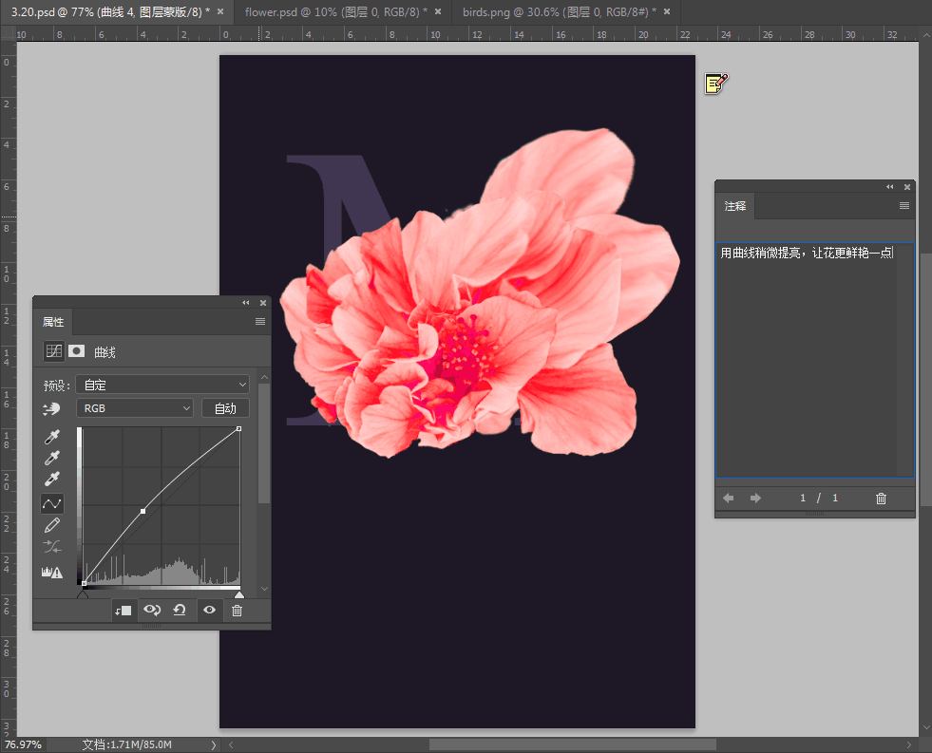932x753 pixels.
Task: Delete the note in 注释 panel
Action: (881, 499)
